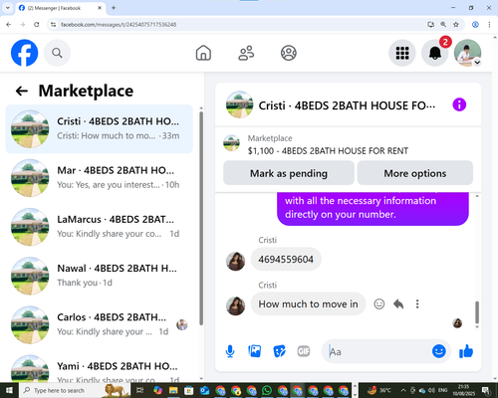Open the Facebook search icon
The image size is (498, 398).
click(57, 53)
